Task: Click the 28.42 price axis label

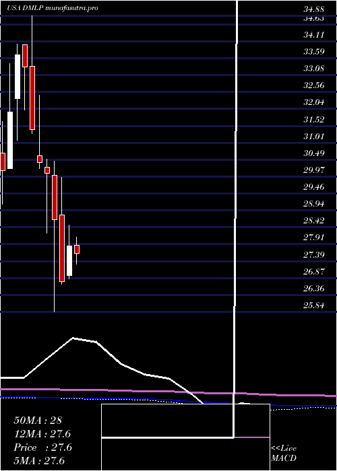Action: coord(314,221)
